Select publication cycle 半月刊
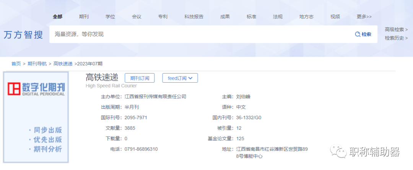The height and width of the screenshot is (170, 413). (x=132, y=107)
